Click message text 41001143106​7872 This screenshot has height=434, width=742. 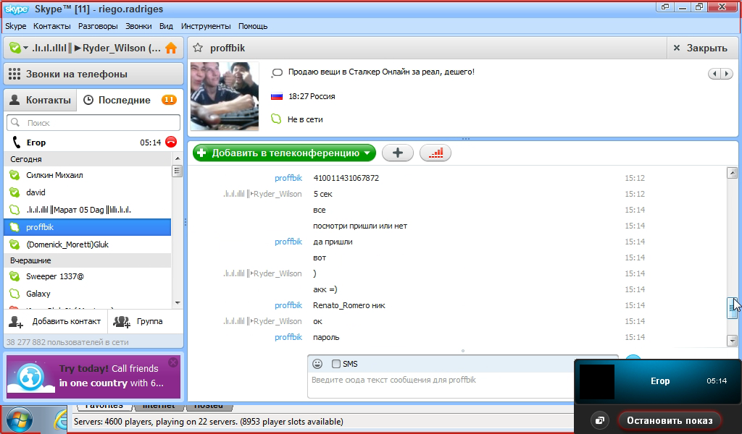[346, 178]
